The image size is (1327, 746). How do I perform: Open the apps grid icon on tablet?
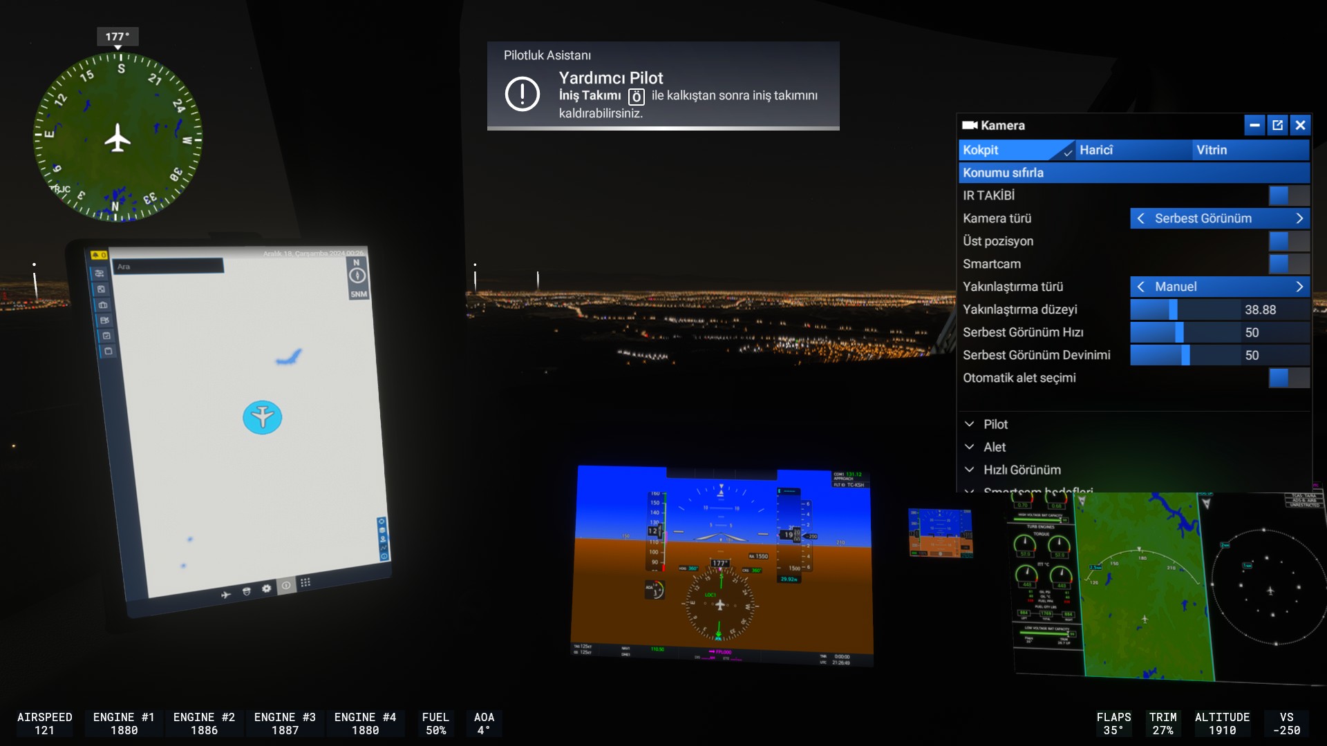[305, 582]
